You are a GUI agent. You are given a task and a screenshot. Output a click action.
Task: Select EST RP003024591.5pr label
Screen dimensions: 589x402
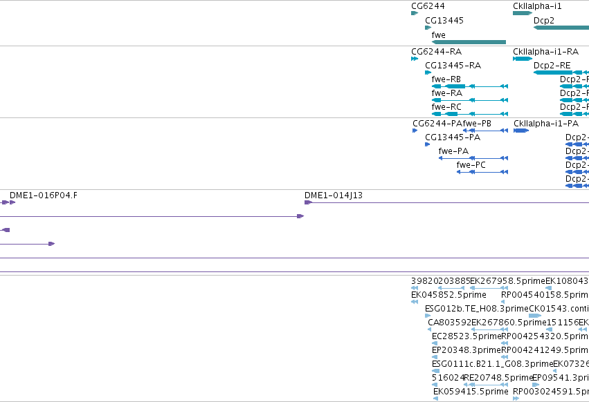[x=551, y=392]
